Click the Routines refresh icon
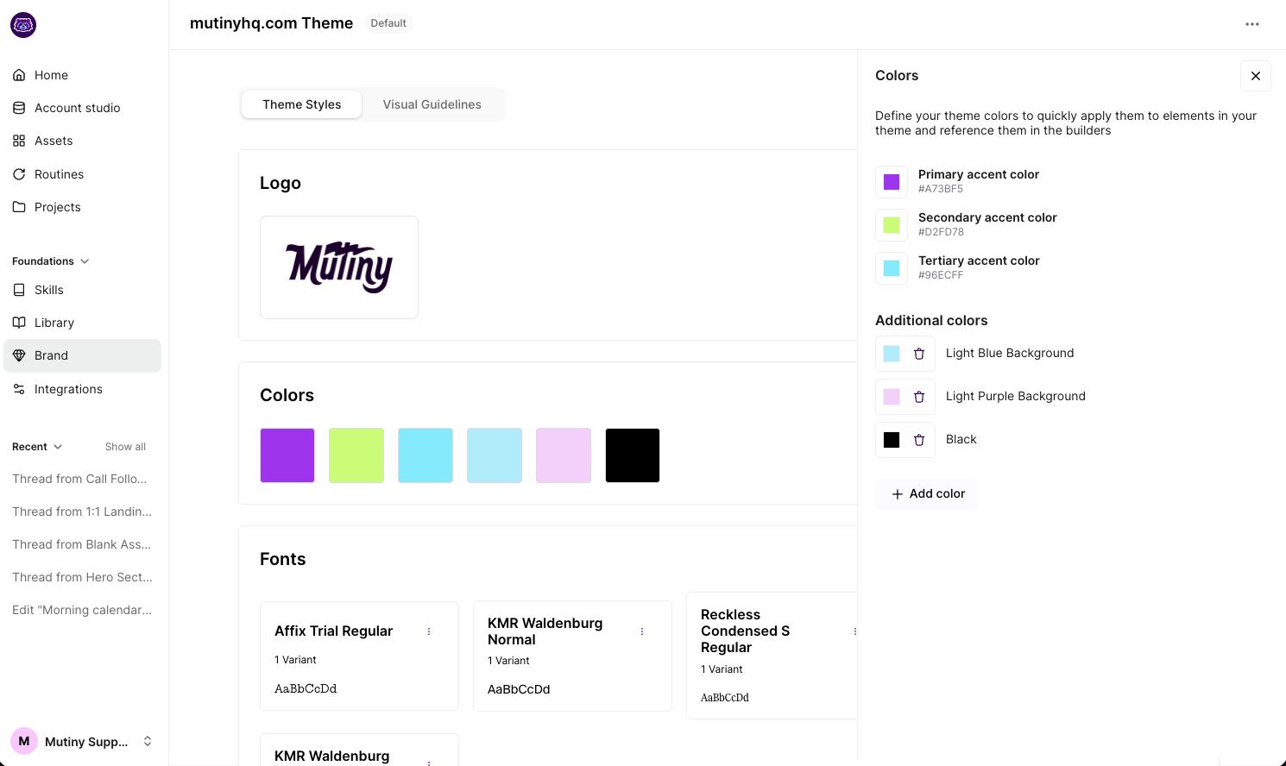The width and height of the screenshot is (1286, 766). point(19,174)
